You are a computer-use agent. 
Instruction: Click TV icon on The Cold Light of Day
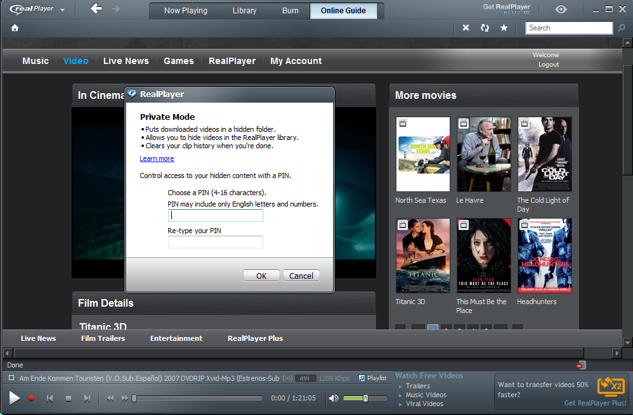(525, 124)
